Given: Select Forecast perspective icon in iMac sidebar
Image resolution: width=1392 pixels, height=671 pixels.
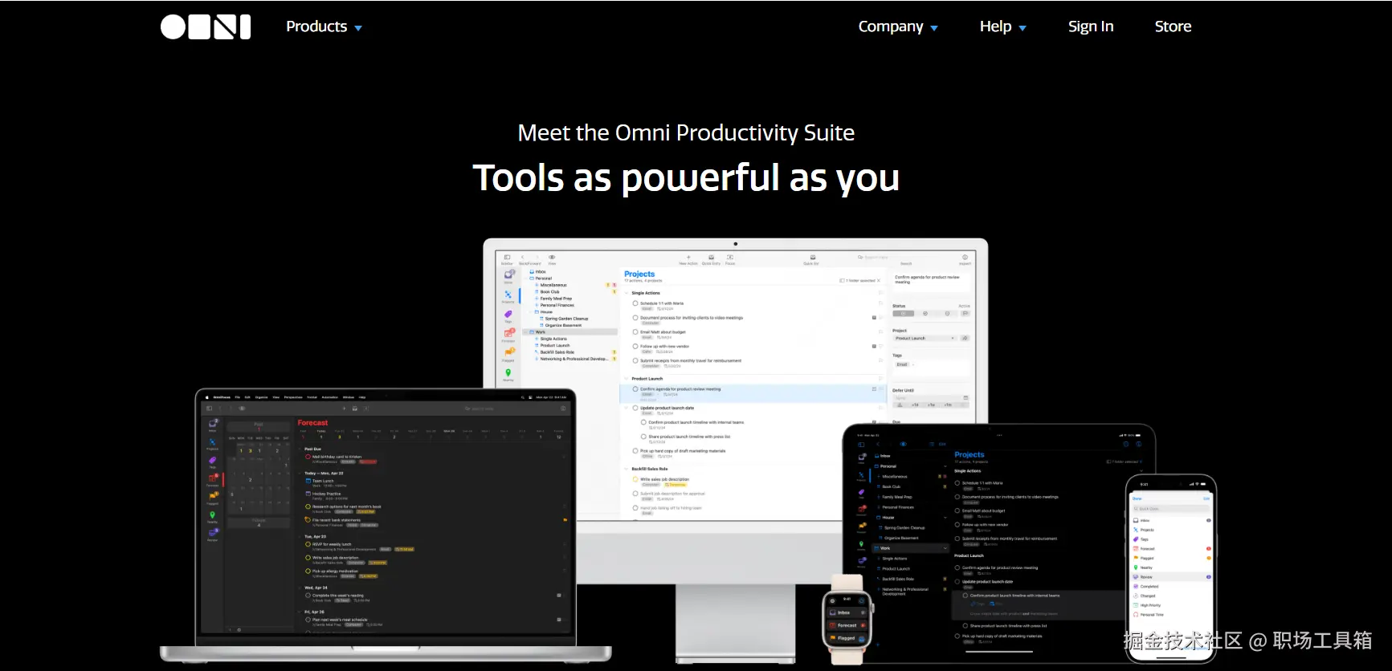Looking at the screenshot, I should click(x=508, y=334).
